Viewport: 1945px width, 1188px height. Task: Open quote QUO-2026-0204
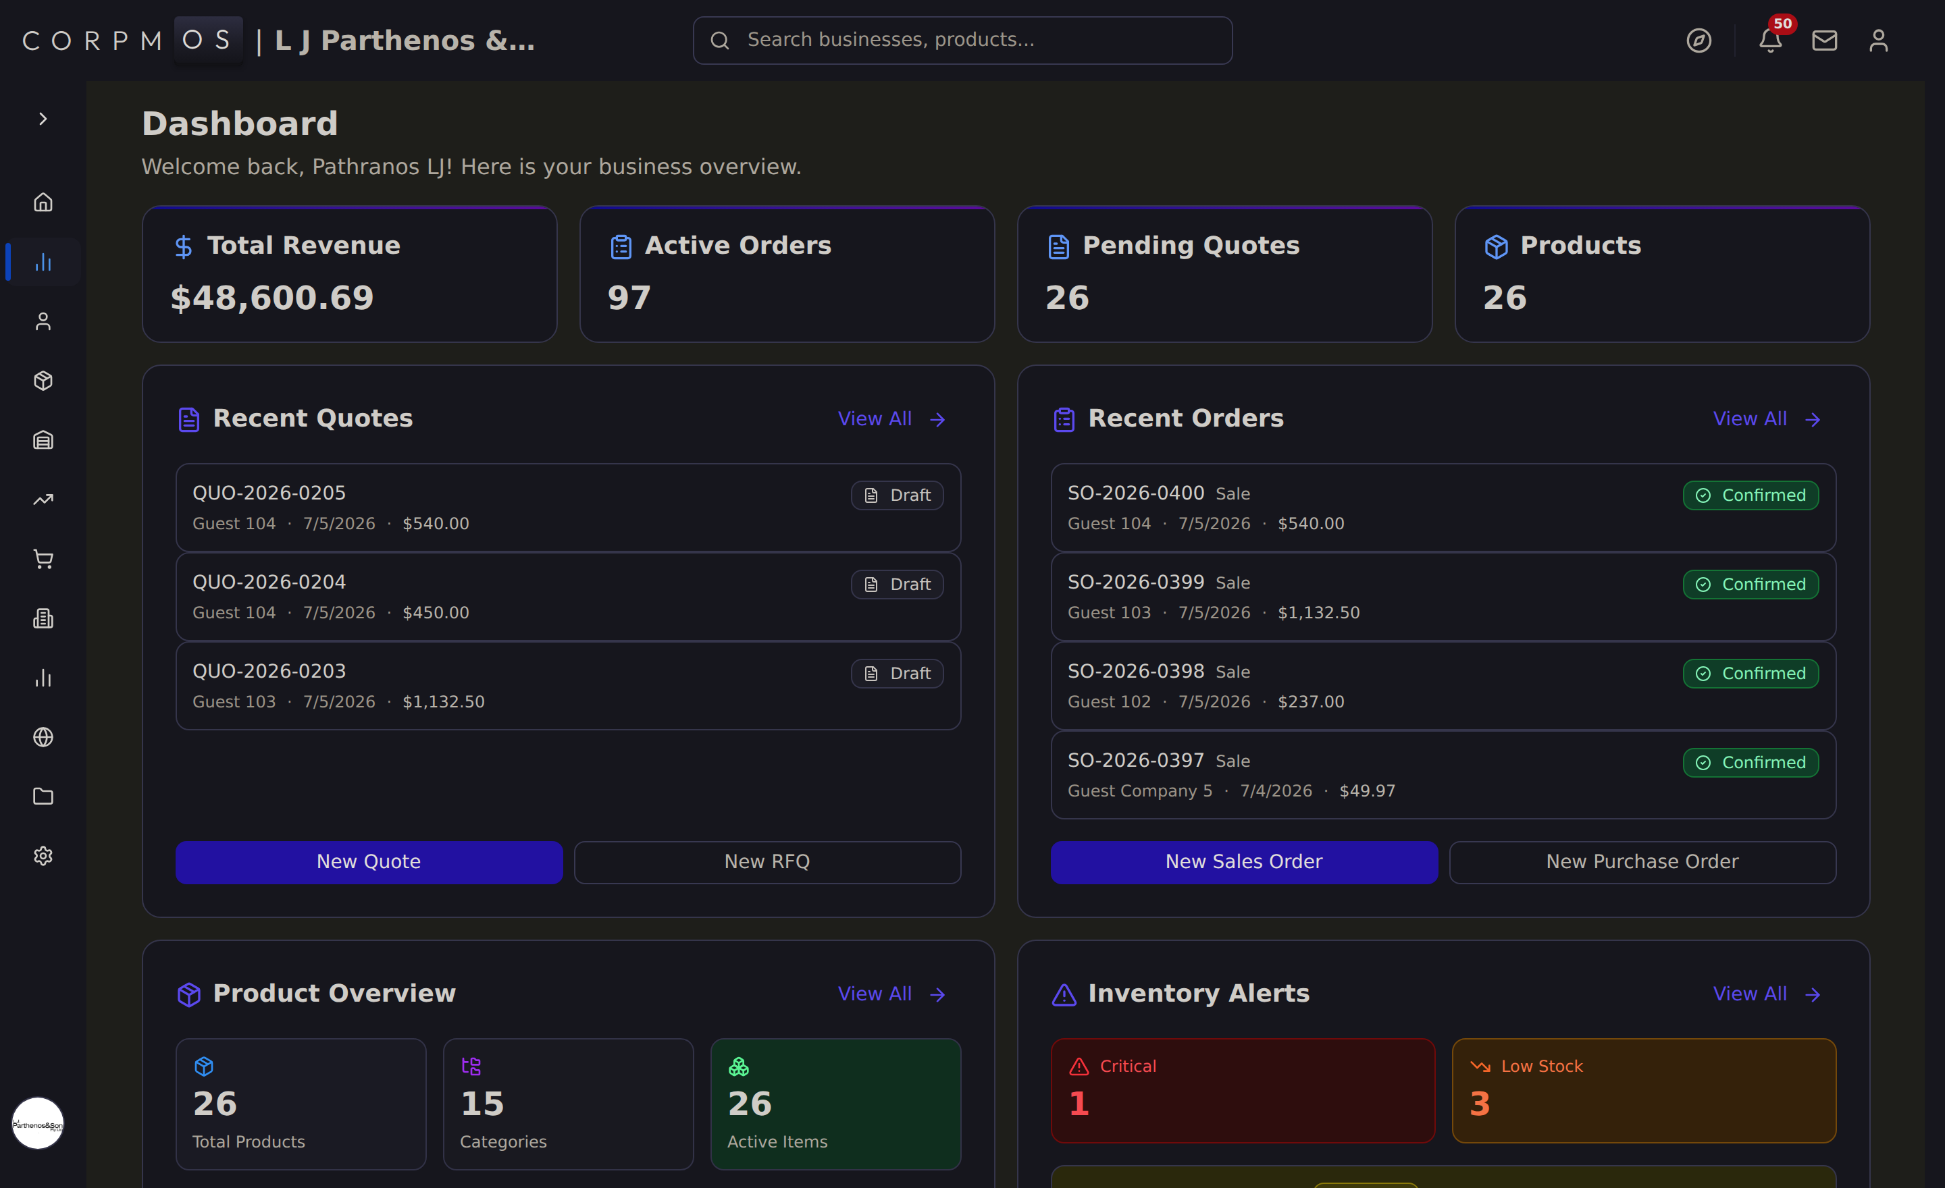coord(567,597)
